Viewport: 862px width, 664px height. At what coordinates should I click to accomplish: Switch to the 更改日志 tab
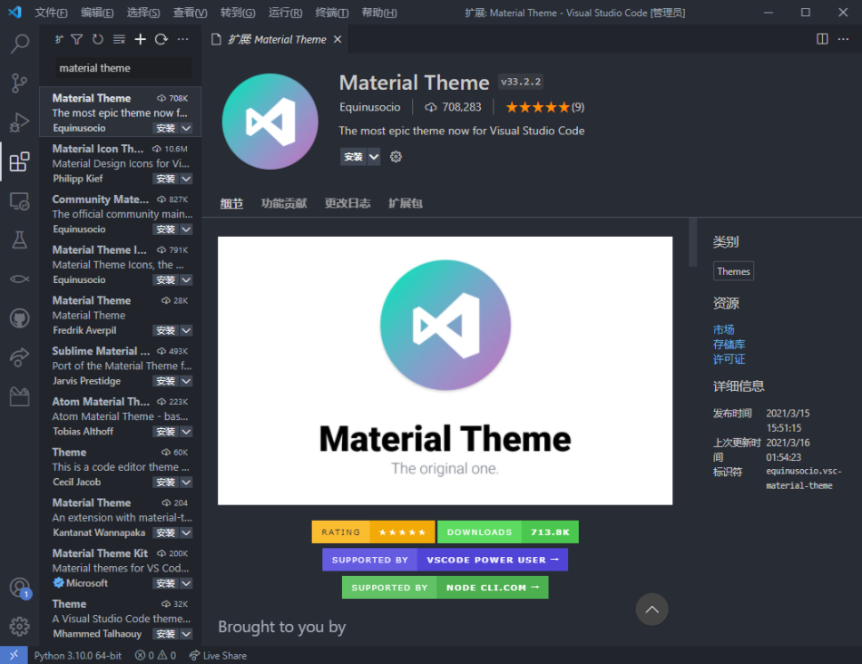point(348,203)
